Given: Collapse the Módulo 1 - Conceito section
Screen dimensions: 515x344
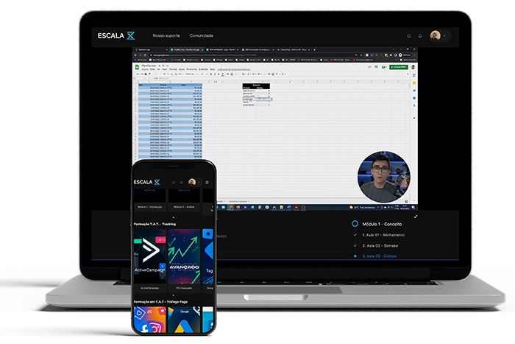Looking at the screenshot, I should click(384, 222).
